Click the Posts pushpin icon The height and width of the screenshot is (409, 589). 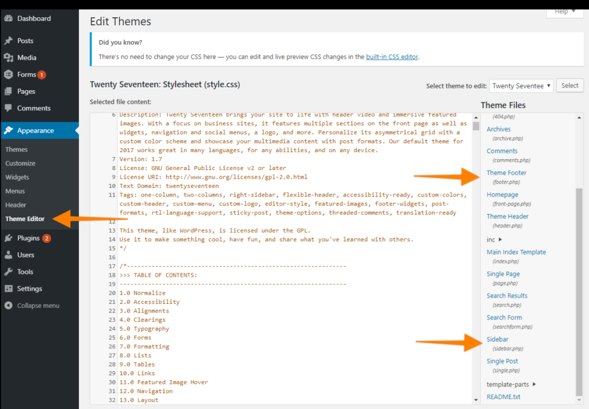click(8, 40)
